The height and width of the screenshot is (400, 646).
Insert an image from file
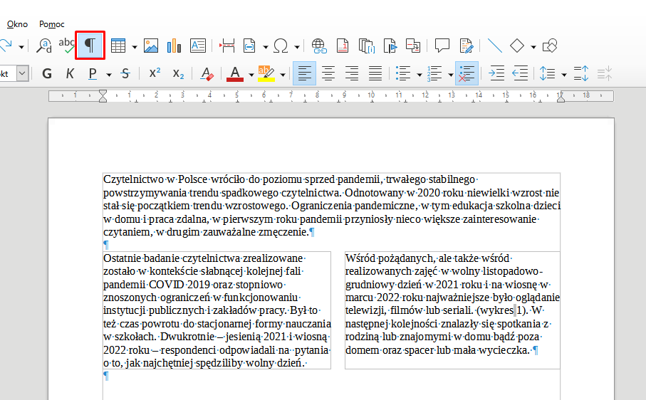click(x=151, y=46)
